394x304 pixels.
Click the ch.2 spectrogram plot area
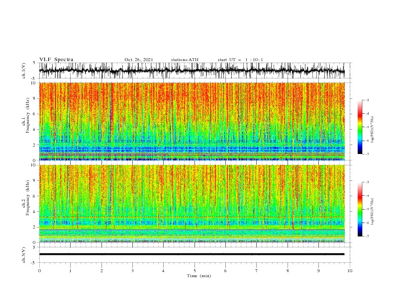pyautogui.click(x=192, y=204)
